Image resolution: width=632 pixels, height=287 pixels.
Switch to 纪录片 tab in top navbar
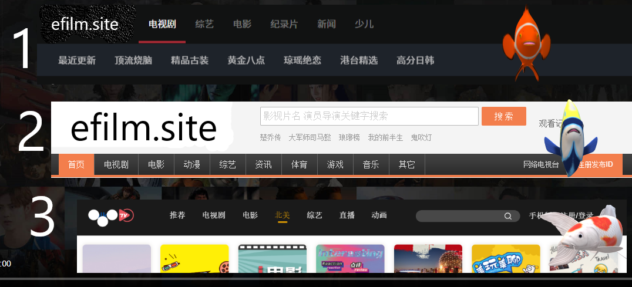[x=284, y=24]
